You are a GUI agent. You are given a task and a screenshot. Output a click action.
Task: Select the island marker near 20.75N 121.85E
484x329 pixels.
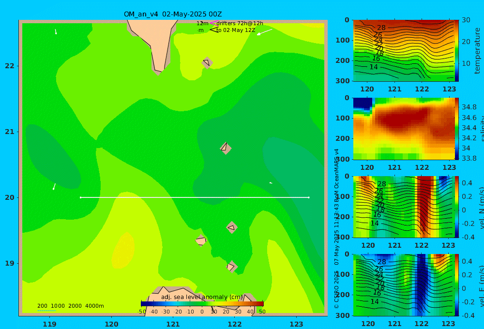(226, 148)
